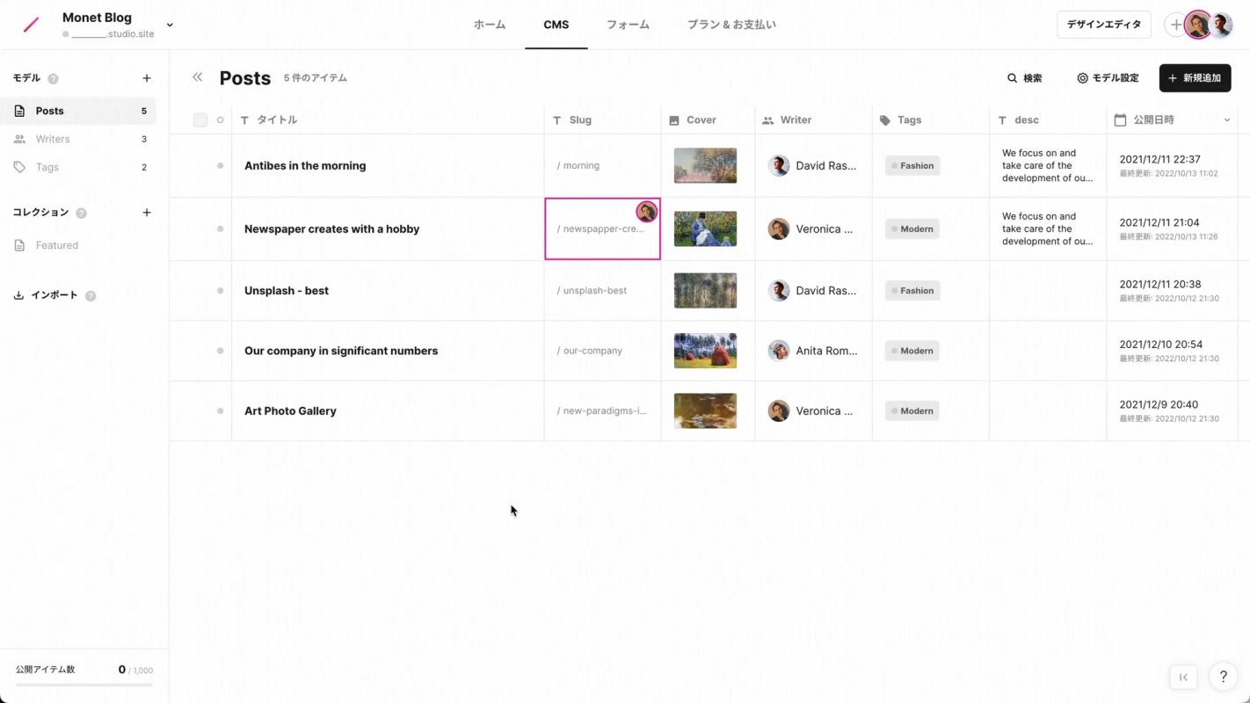Toggle status dot for Newspaper creates with a hobby
The image size is (1250, 703).
(x=220, y=229)
